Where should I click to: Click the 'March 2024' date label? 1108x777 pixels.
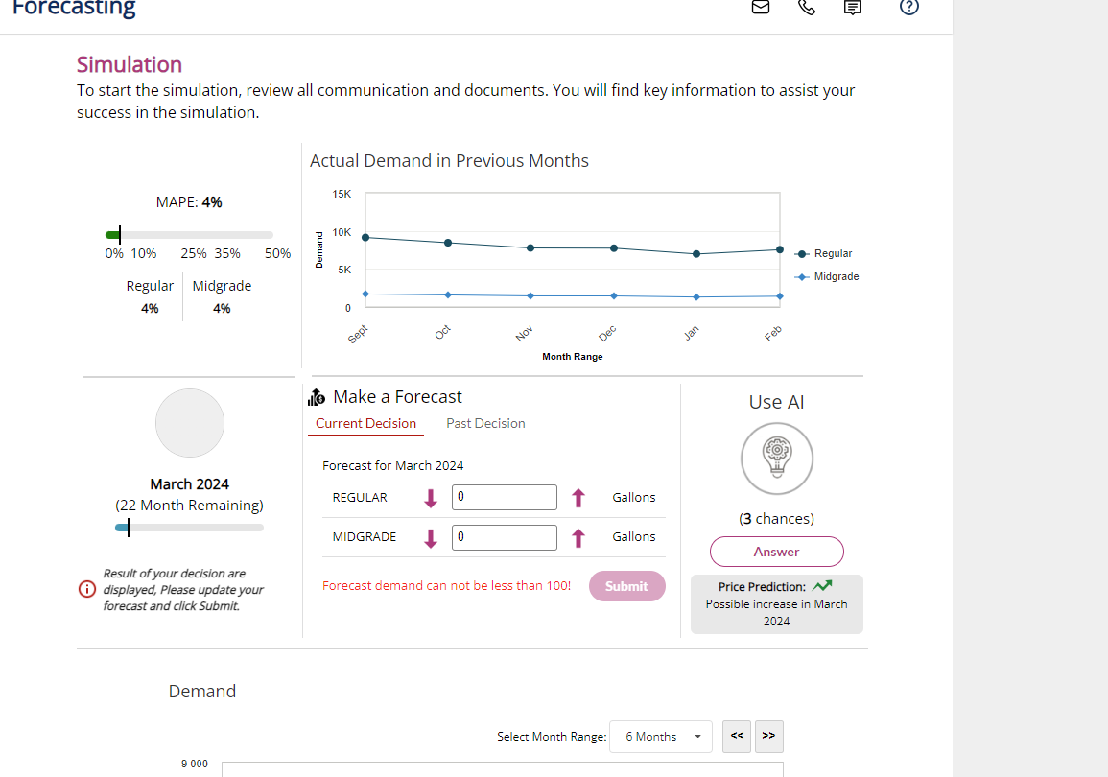189,483
